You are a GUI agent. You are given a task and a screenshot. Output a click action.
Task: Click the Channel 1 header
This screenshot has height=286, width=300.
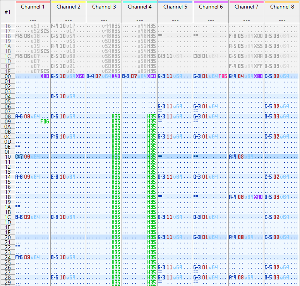pyautogui.click(x=33, y=7)
